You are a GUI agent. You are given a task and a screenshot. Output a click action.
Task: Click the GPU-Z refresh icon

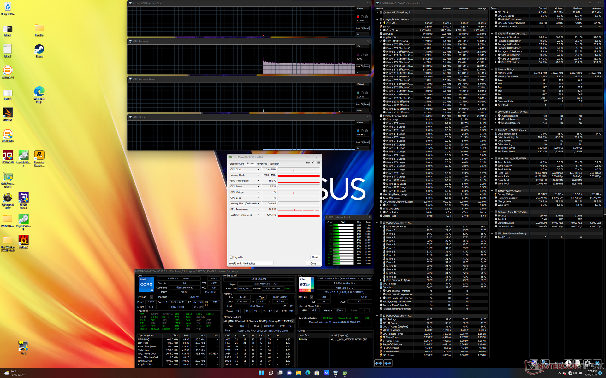pyautogui.click(x=313, y=163)
